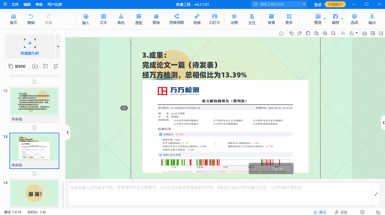385x215 pixels.
Task: Select the 文本 text tool
Action: coord(103,19)
